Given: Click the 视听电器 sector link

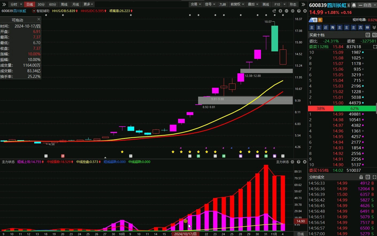Looking at the screenshot, I should click(359, 20).
